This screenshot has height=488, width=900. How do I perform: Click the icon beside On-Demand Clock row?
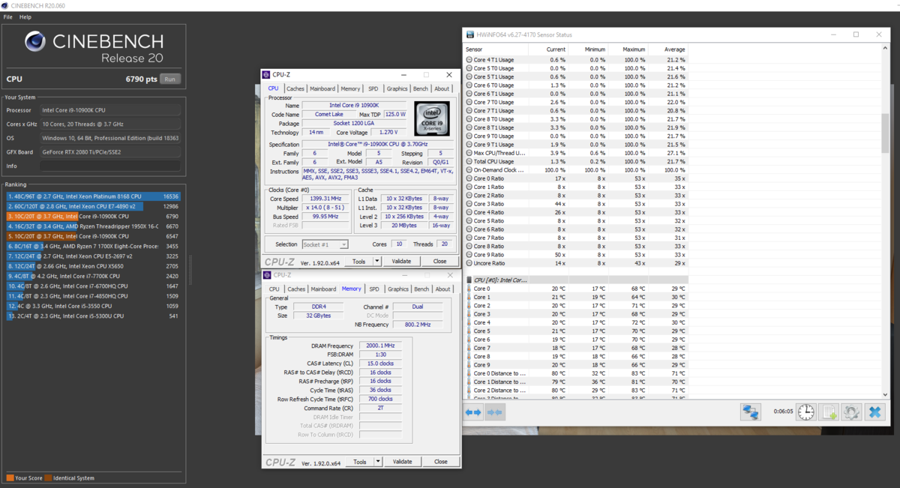[469, 170]
